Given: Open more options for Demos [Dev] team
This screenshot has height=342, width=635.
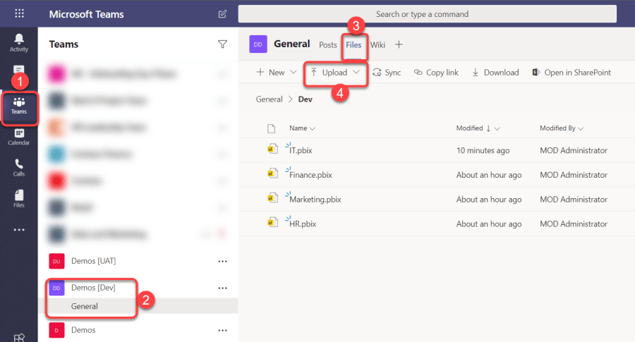Looking at the screenshot, I should (x=222, y=288).
